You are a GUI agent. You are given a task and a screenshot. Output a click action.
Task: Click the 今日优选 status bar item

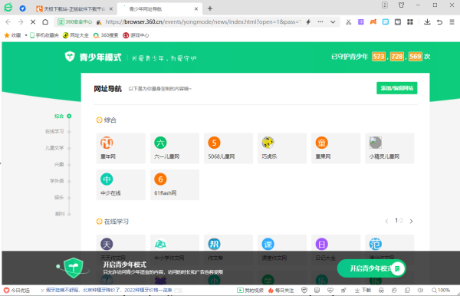17,291
